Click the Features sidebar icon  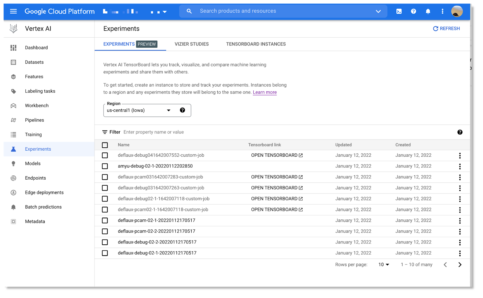[13, 77]
